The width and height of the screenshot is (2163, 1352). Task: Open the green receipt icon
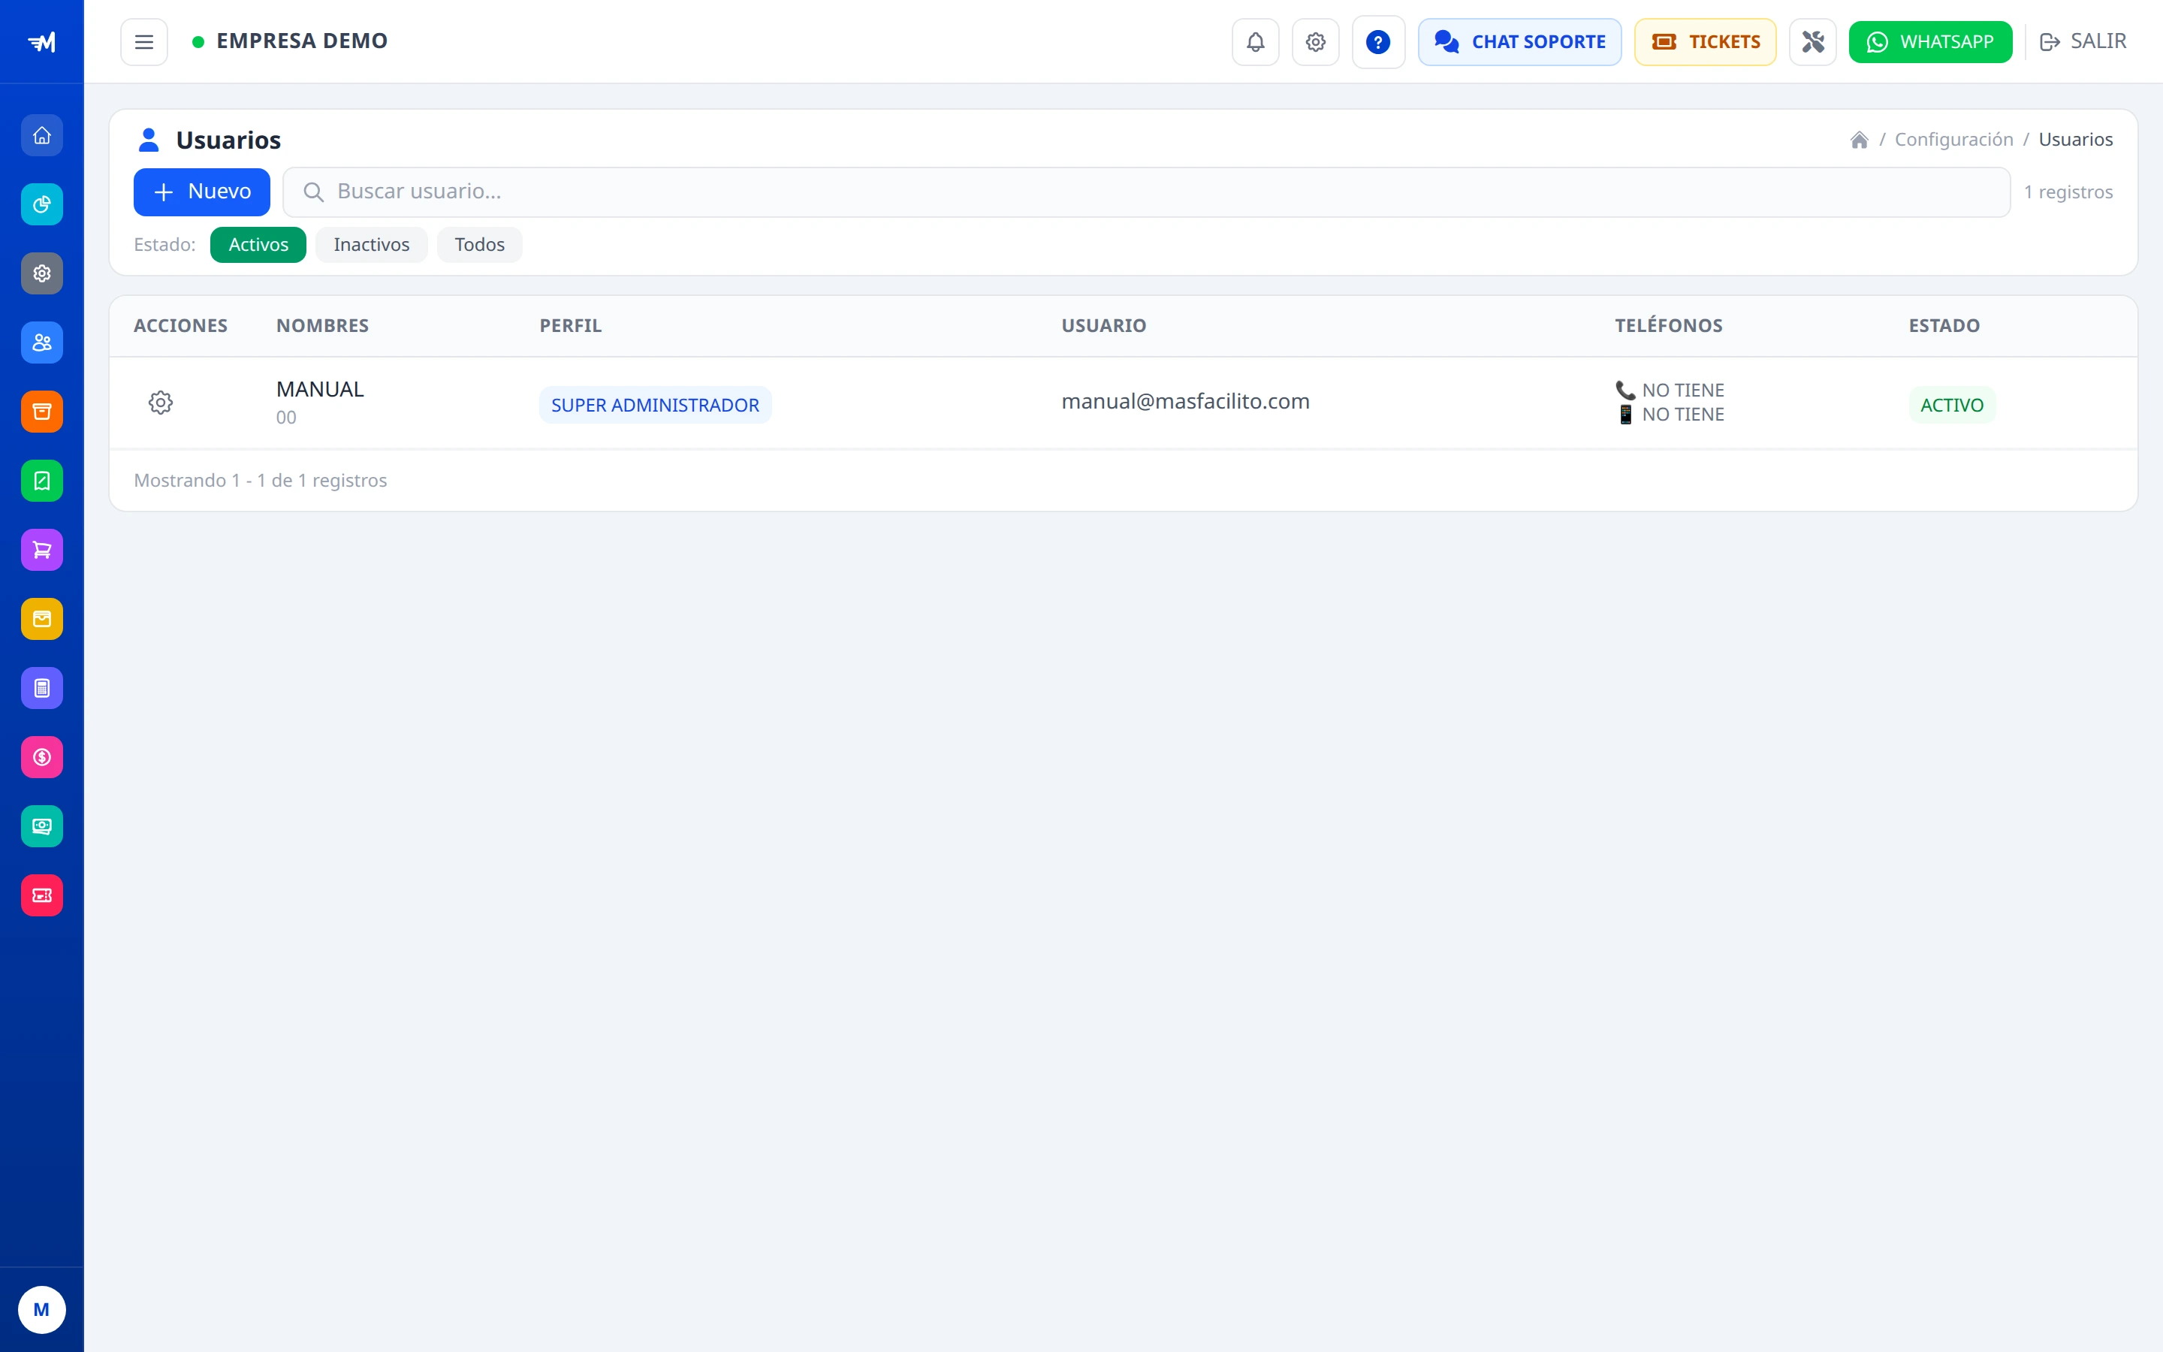click(x=42, y=481)
